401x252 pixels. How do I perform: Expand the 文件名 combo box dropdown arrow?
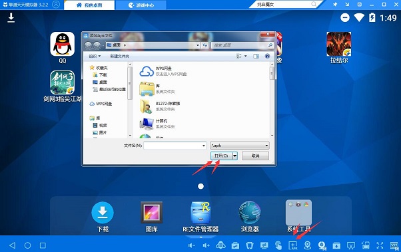pyautogui.click(x=204, y=146)
